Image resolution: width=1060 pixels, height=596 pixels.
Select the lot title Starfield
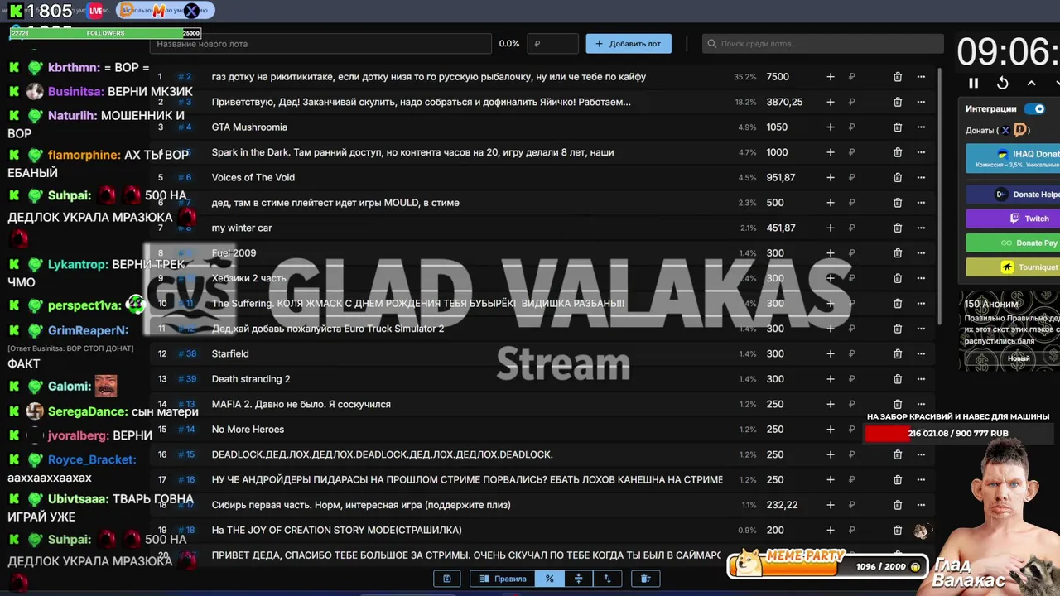coord(230,354)
